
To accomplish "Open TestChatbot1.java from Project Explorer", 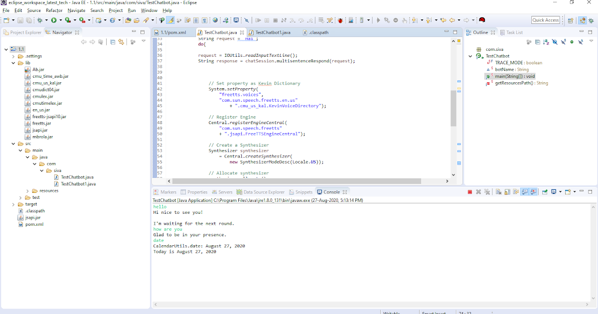I will [x=78, y=184].
